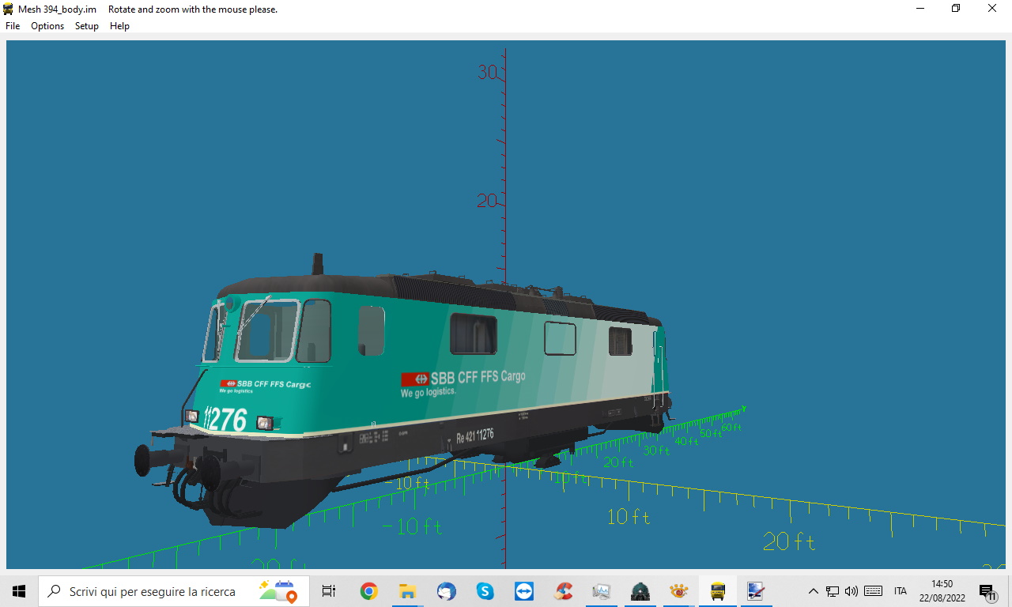1012x607 pixels.
Task: Open Task View in the taskbar
Action: click(329, 591)
